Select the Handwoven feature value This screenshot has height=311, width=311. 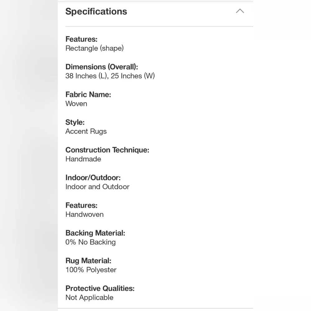(x=85, y=214)
